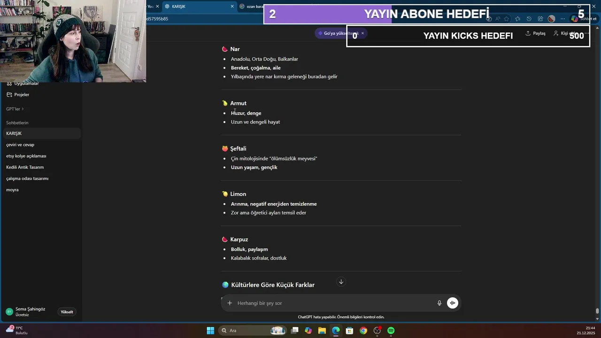Open File Explorer from the taskbar
Image resolution: width=601 pixels, height=338 pixels.
pos(322,330)
